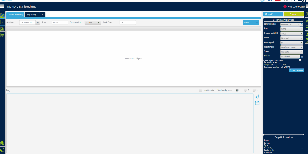Open the Read button dropdown arrow

(x=257, y=23)
